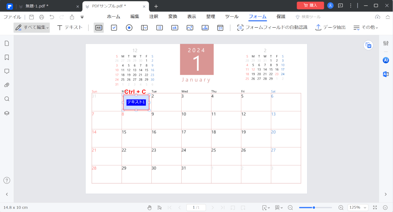Screen dimensions: 393x212
Task: Expand the その他 menu
Action: pyautogui.click(x=366, y=28)
